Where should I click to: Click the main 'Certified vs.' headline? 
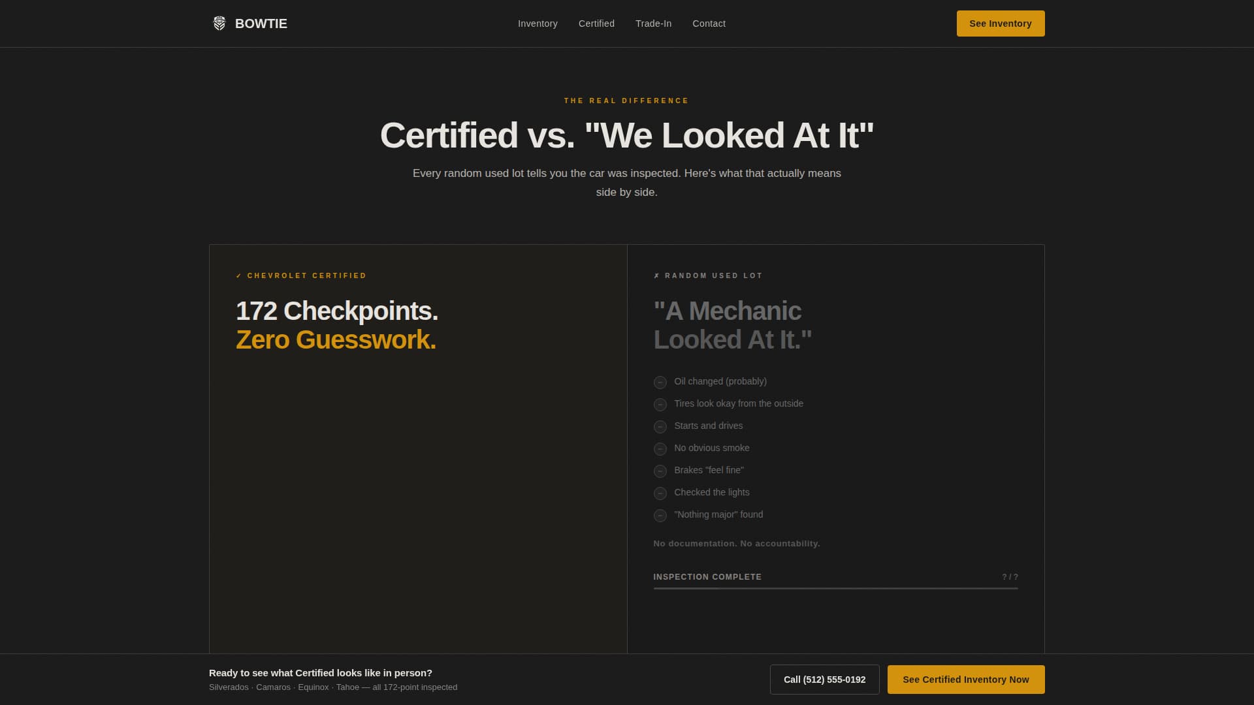coord(626,135)
